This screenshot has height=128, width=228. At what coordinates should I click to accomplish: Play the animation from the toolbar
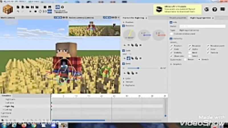30,11
